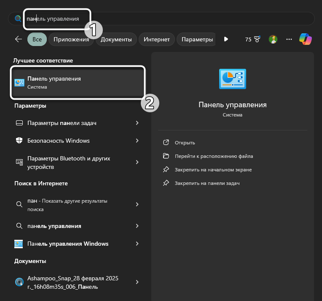Expand Панель управления Windows chevron
322x301 pixels.
[137, 244]
